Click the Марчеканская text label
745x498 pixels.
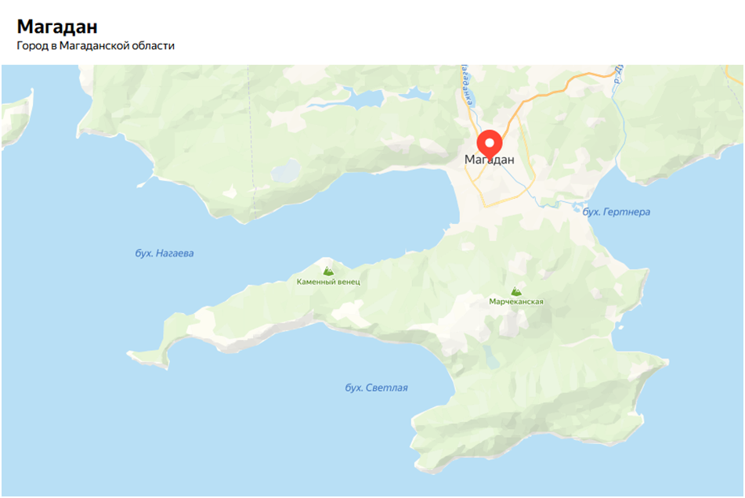pyautogui.click(x=516, y=301)
